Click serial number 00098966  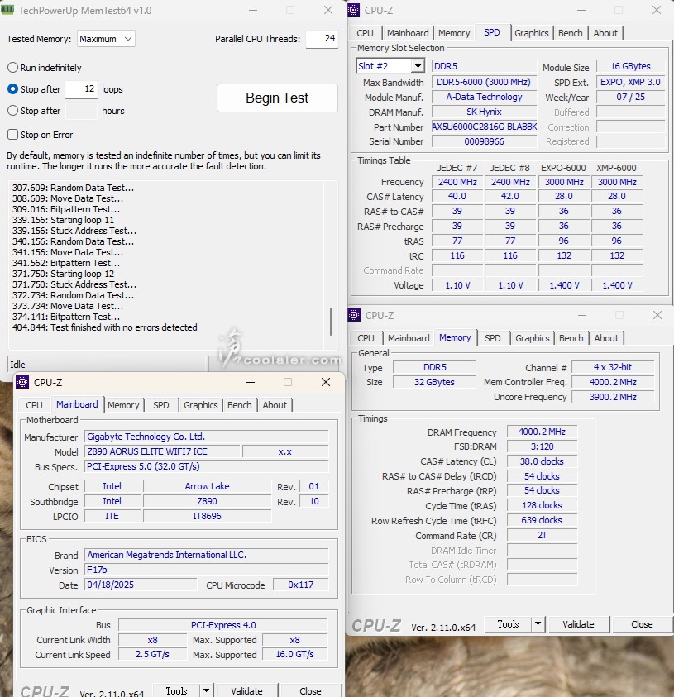(x=484, y=141)
